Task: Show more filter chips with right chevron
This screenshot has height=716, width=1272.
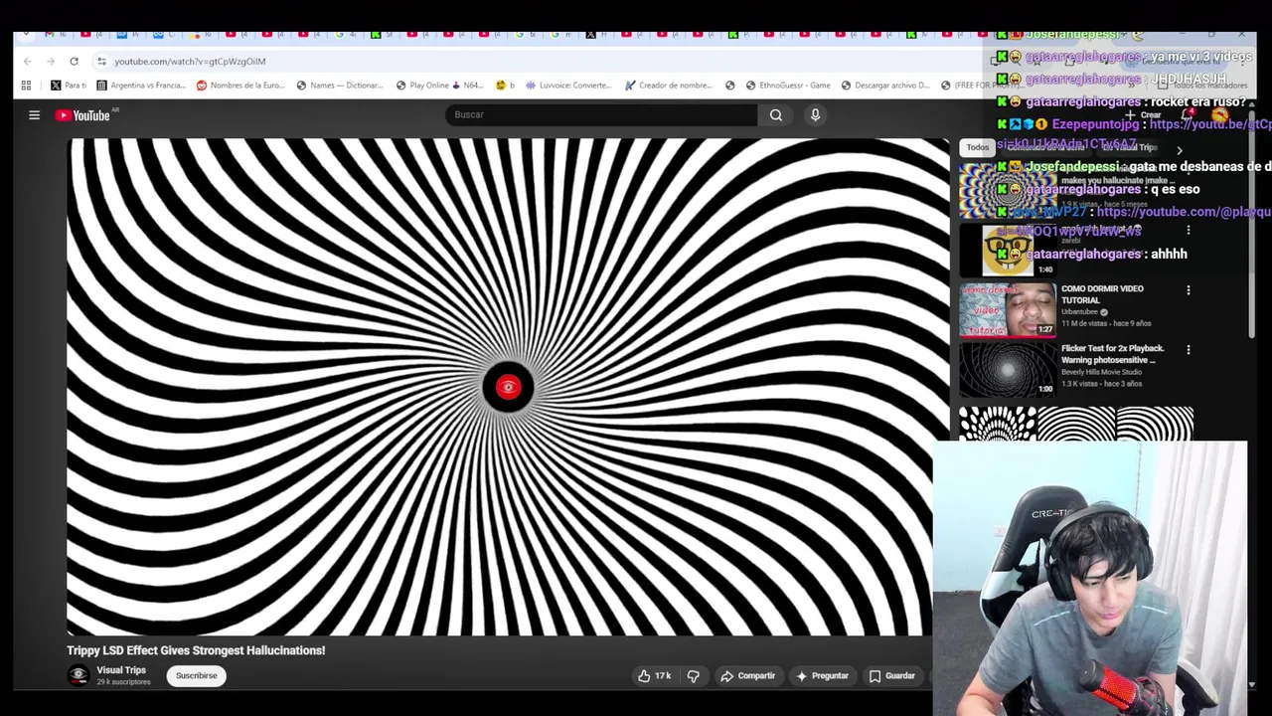Action: [x=1180, y=149]
